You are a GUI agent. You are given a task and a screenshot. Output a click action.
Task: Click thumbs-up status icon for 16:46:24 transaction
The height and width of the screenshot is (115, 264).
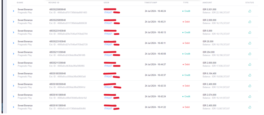tap(250, 11)
